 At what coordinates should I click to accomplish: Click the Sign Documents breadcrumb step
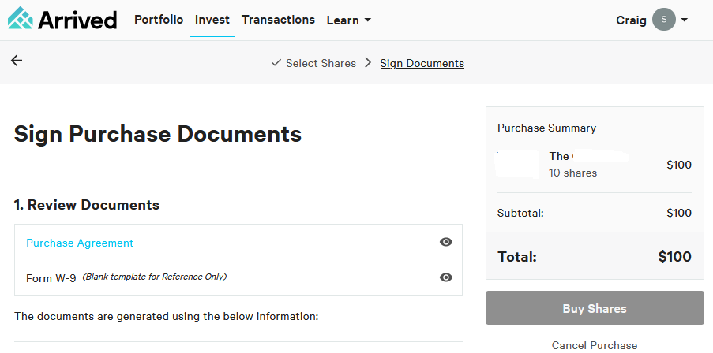(422, 63)
